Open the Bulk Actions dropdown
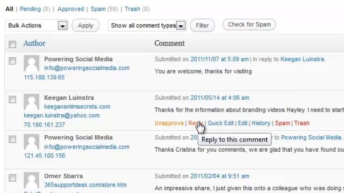 pos(37,26)
